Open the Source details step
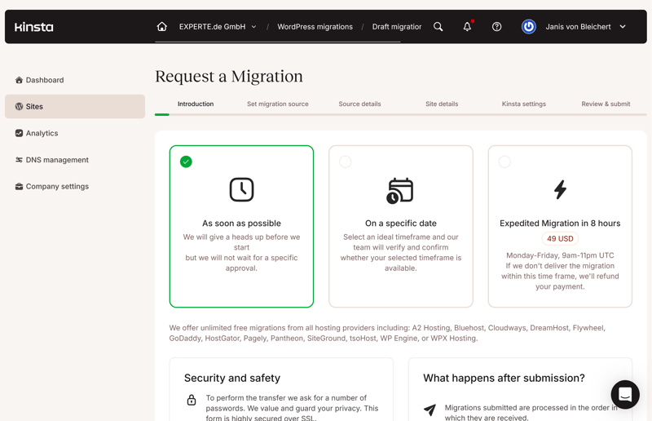Image resolution: width=652 pixels, height=421 pixels. [359, 104]
